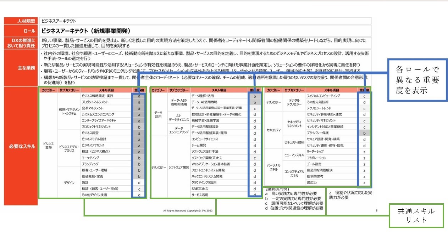Click the 'セキュア設計・開発・構築' skill item
The image size is (448, 232).
click(323, 139)
